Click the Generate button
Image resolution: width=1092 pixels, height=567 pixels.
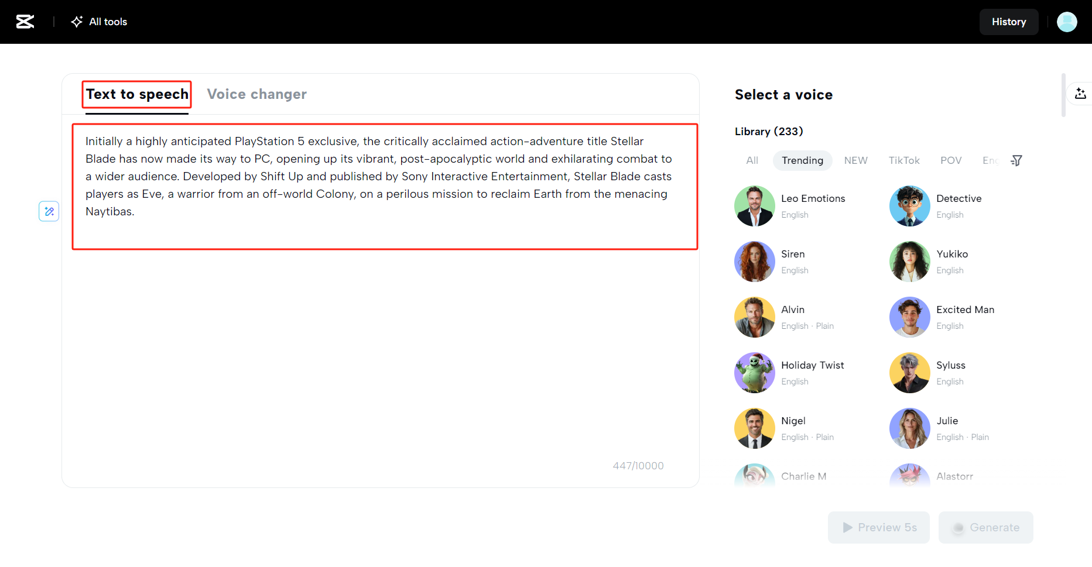click(985, 527)
